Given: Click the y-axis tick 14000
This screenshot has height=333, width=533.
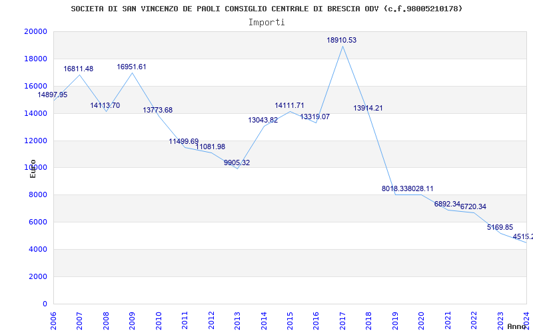Looking at the screenshot, I should pyautogui.click(x=35, y=113).
